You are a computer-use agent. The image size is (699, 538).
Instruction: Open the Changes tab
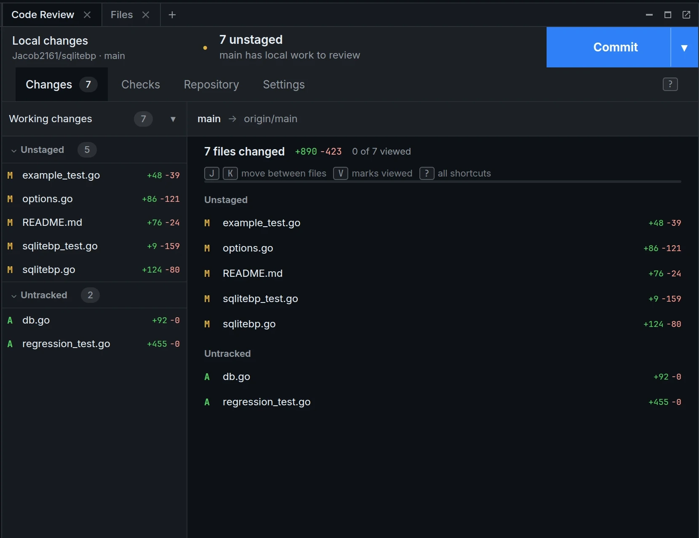[61, 84]
